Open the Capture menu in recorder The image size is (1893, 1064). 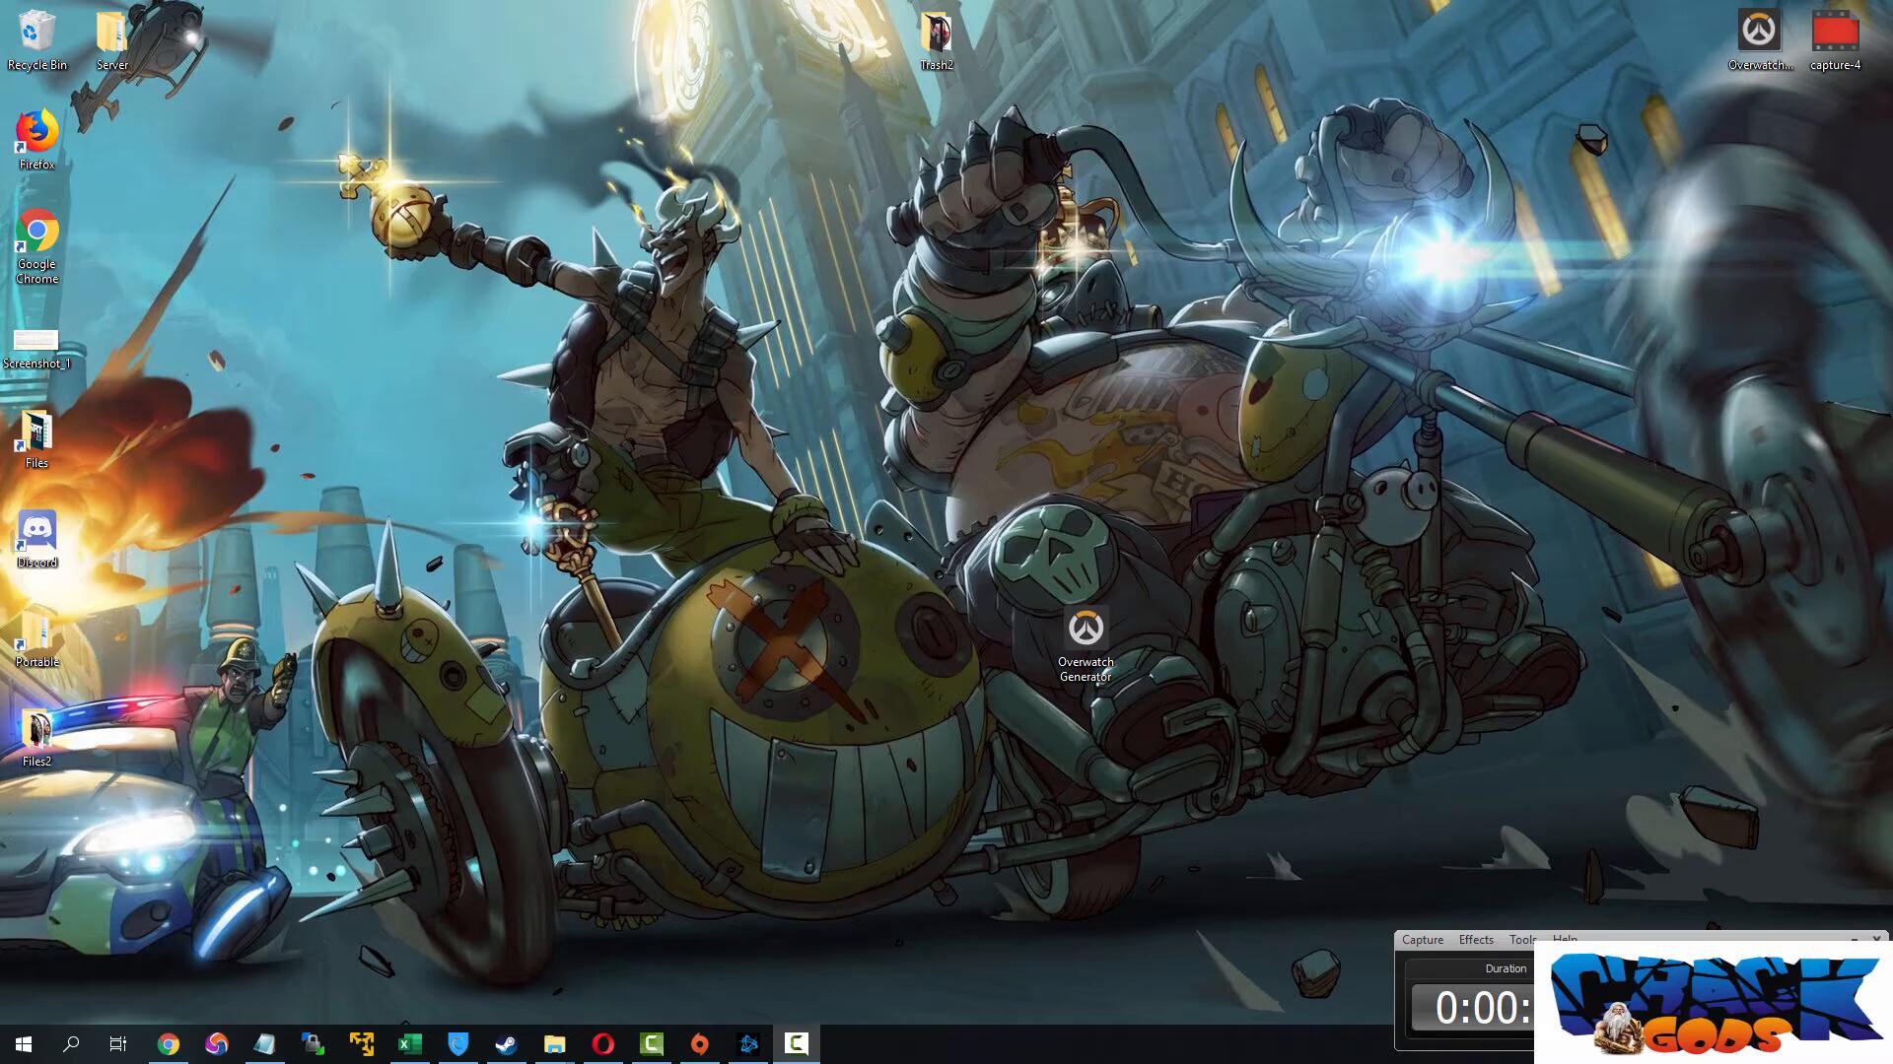click(x=1422, y=940)
